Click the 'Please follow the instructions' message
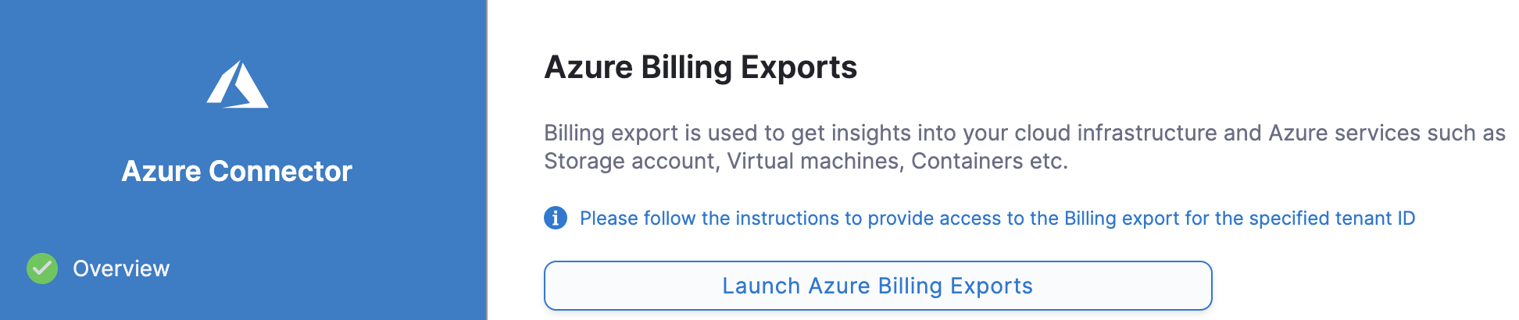This screenshot has width=1519, height=320. coord(997,218)
